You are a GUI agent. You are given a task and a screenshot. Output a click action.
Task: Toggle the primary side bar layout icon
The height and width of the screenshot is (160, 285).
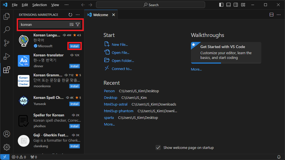[221, 5]
